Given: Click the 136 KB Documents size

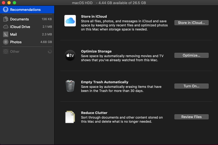Looking at the screenshot, I should [47, 19].
